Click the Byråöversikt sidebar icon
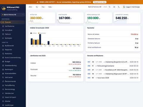 (x=3, y=46)
